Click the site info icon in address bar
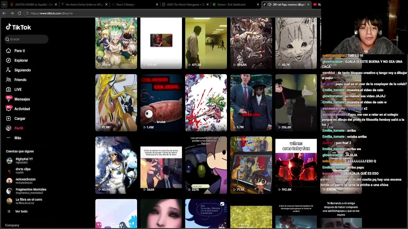Viewport: 408px width, 229px height. (27, 13)
